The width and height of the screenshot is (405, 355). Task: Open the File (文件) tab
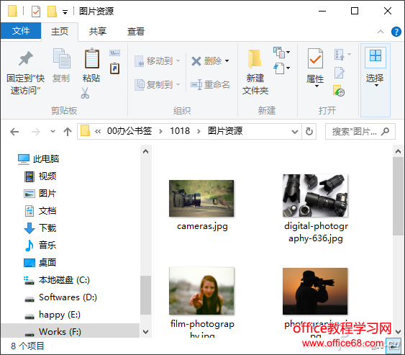pos(21,31)
